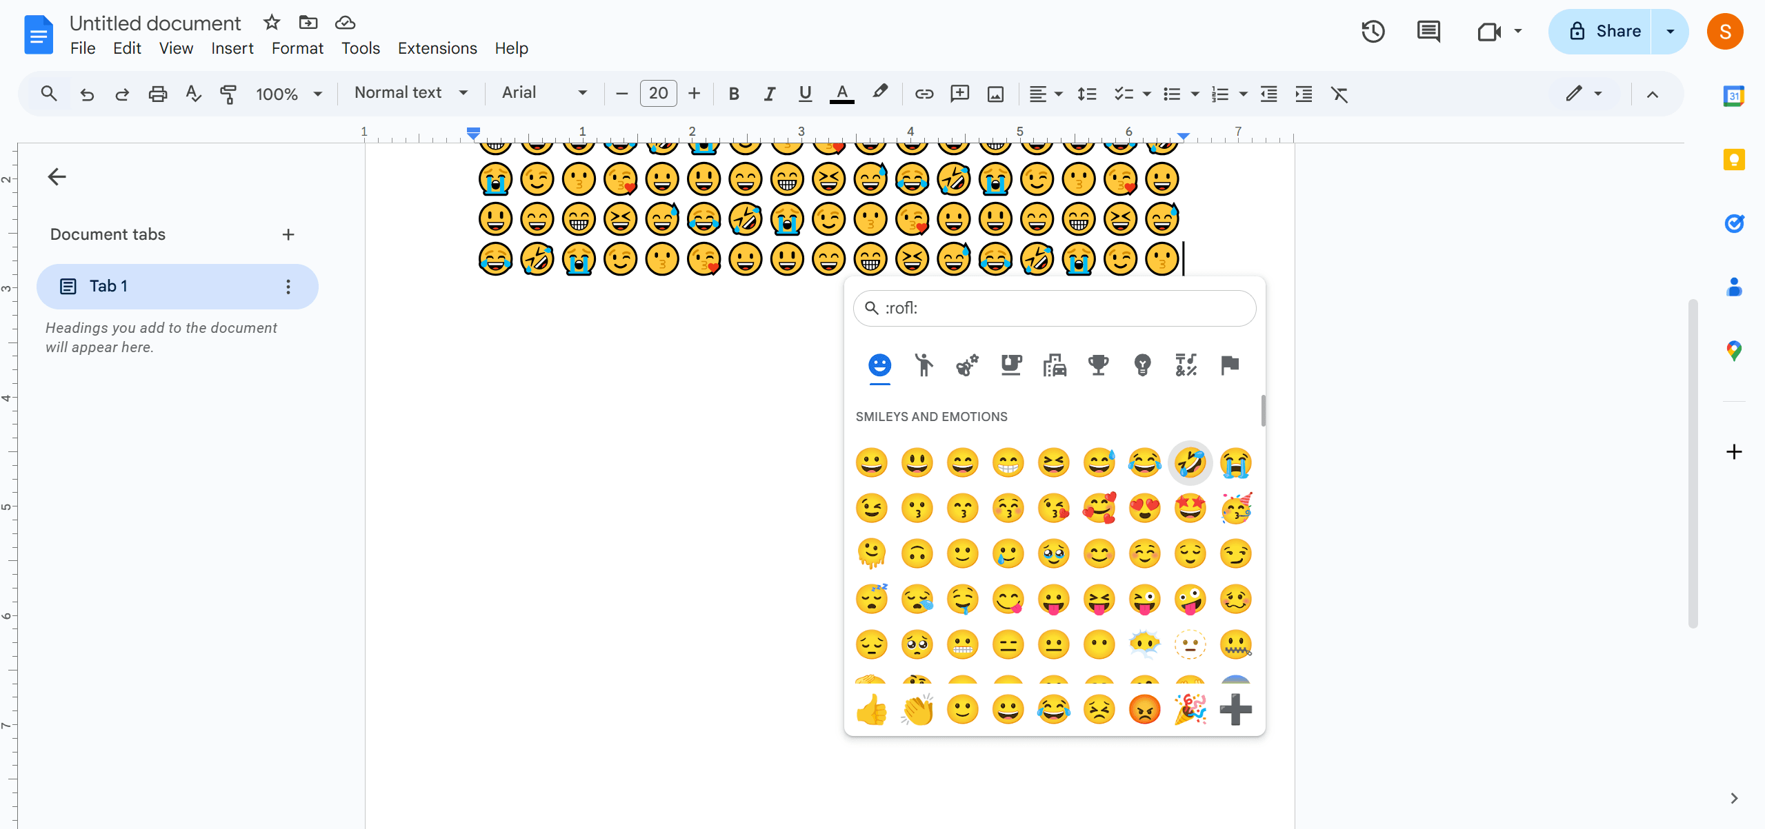Click the Bold formatting button
Screen dimensions: 1765x829
[732, 94]
